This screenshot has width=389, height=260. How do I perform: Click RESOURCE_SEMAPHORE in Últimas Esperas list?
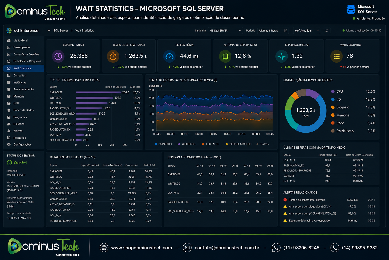[x=297, y=171]
